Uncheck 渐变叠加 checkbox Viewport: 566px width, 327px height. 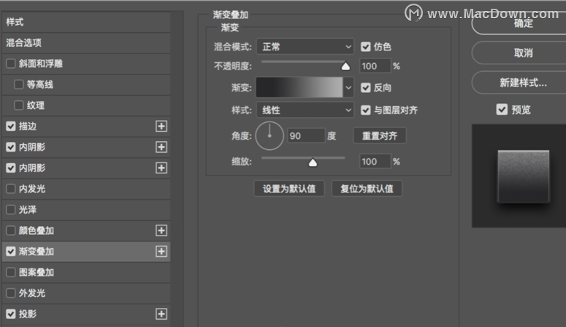point(11,252)
